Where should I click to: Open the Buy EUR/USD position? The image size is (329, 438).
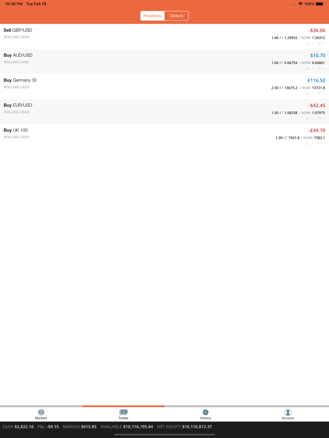click(x=164, y=111)
